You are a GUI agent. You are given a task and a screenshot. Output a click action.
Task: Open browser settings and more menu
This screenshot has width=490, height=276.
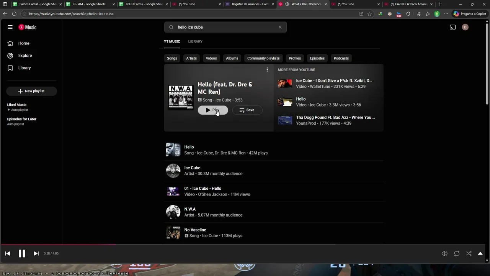446,14
